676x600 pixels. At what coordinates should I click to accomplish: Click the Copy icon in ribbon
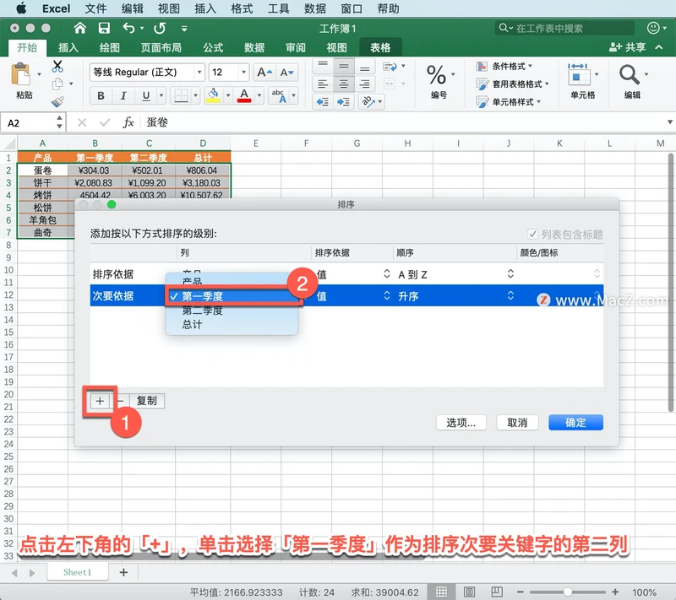[x=57, y=84]
